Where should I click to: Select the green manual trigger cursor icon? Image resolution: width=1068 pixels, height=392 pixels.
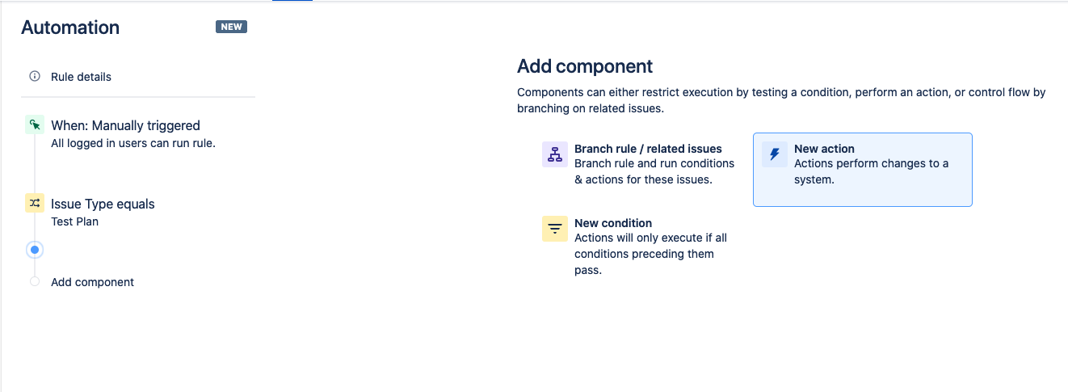click(35, 125)
